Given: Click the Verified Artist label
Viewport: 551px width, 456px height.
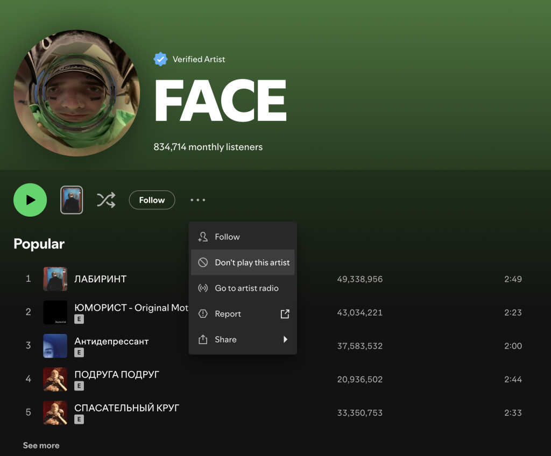Looking at the screenshot, I should pyautogui.click(x=199, y=59).
